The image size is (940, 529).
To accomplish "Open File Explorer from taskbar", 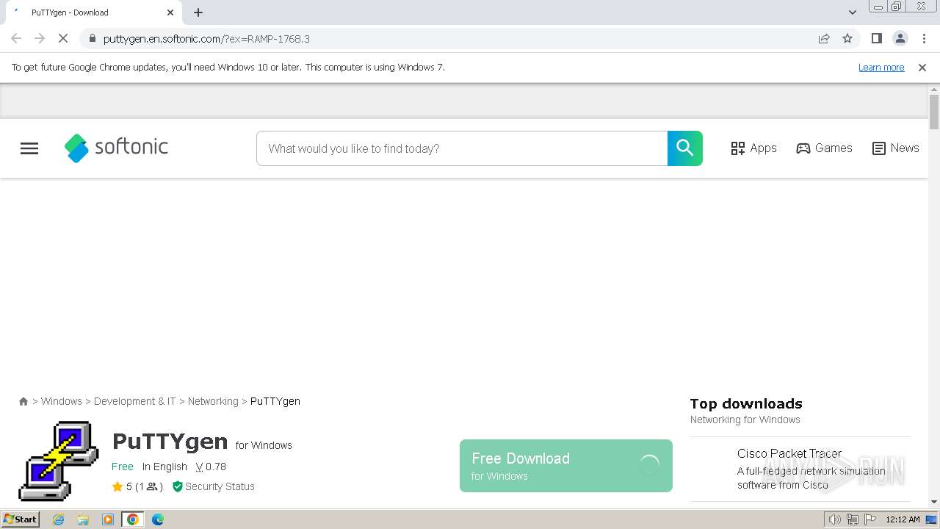I will 83,519.
